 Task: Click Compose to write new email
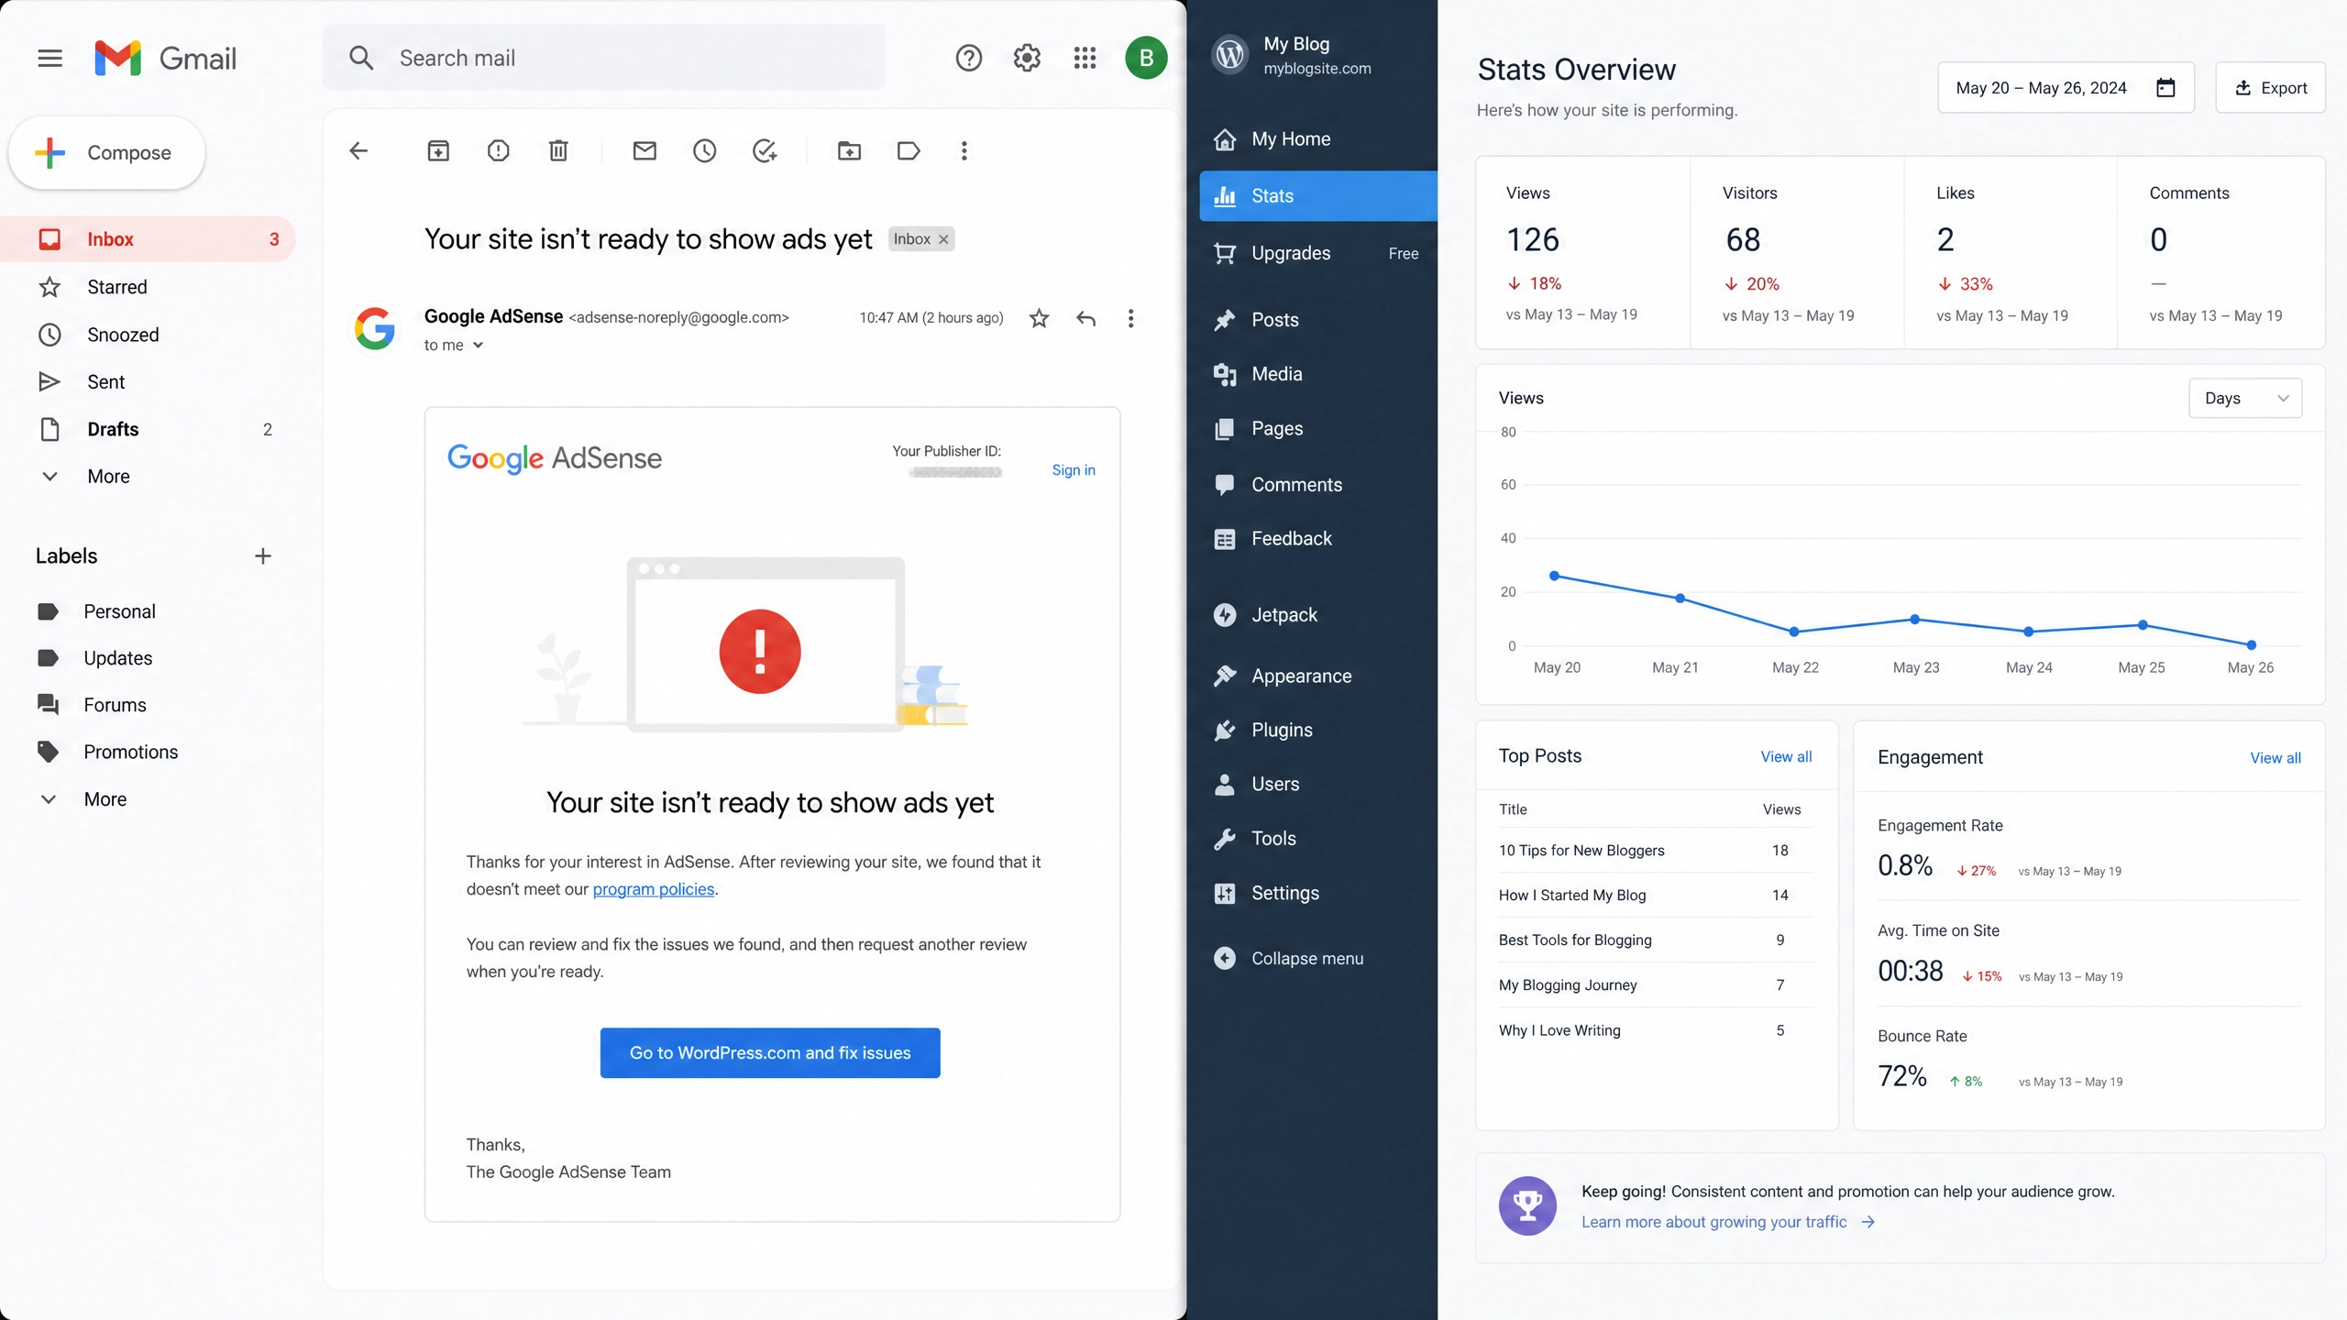click(x=106, y=152)
